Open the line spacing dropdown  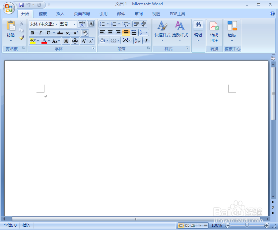tap(143, 32)
